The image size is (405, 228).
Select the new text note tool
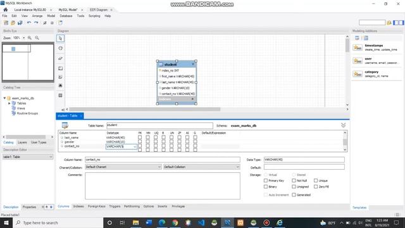61,77
